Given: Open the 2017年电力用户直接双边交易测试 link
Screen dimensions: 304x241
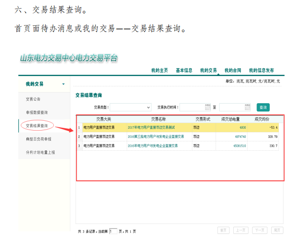Looking at the screenshot, I should tap(151, 127).
